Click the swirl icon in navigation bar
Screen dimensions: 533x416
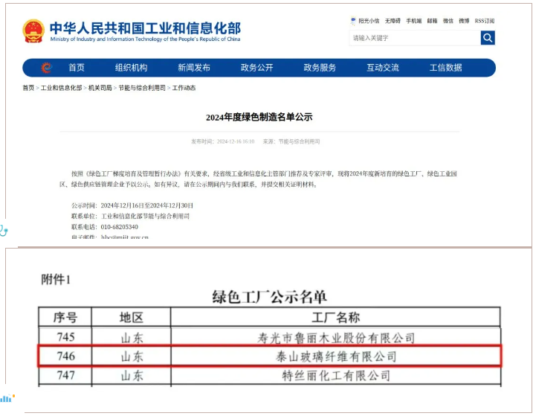tap(46, 68)
